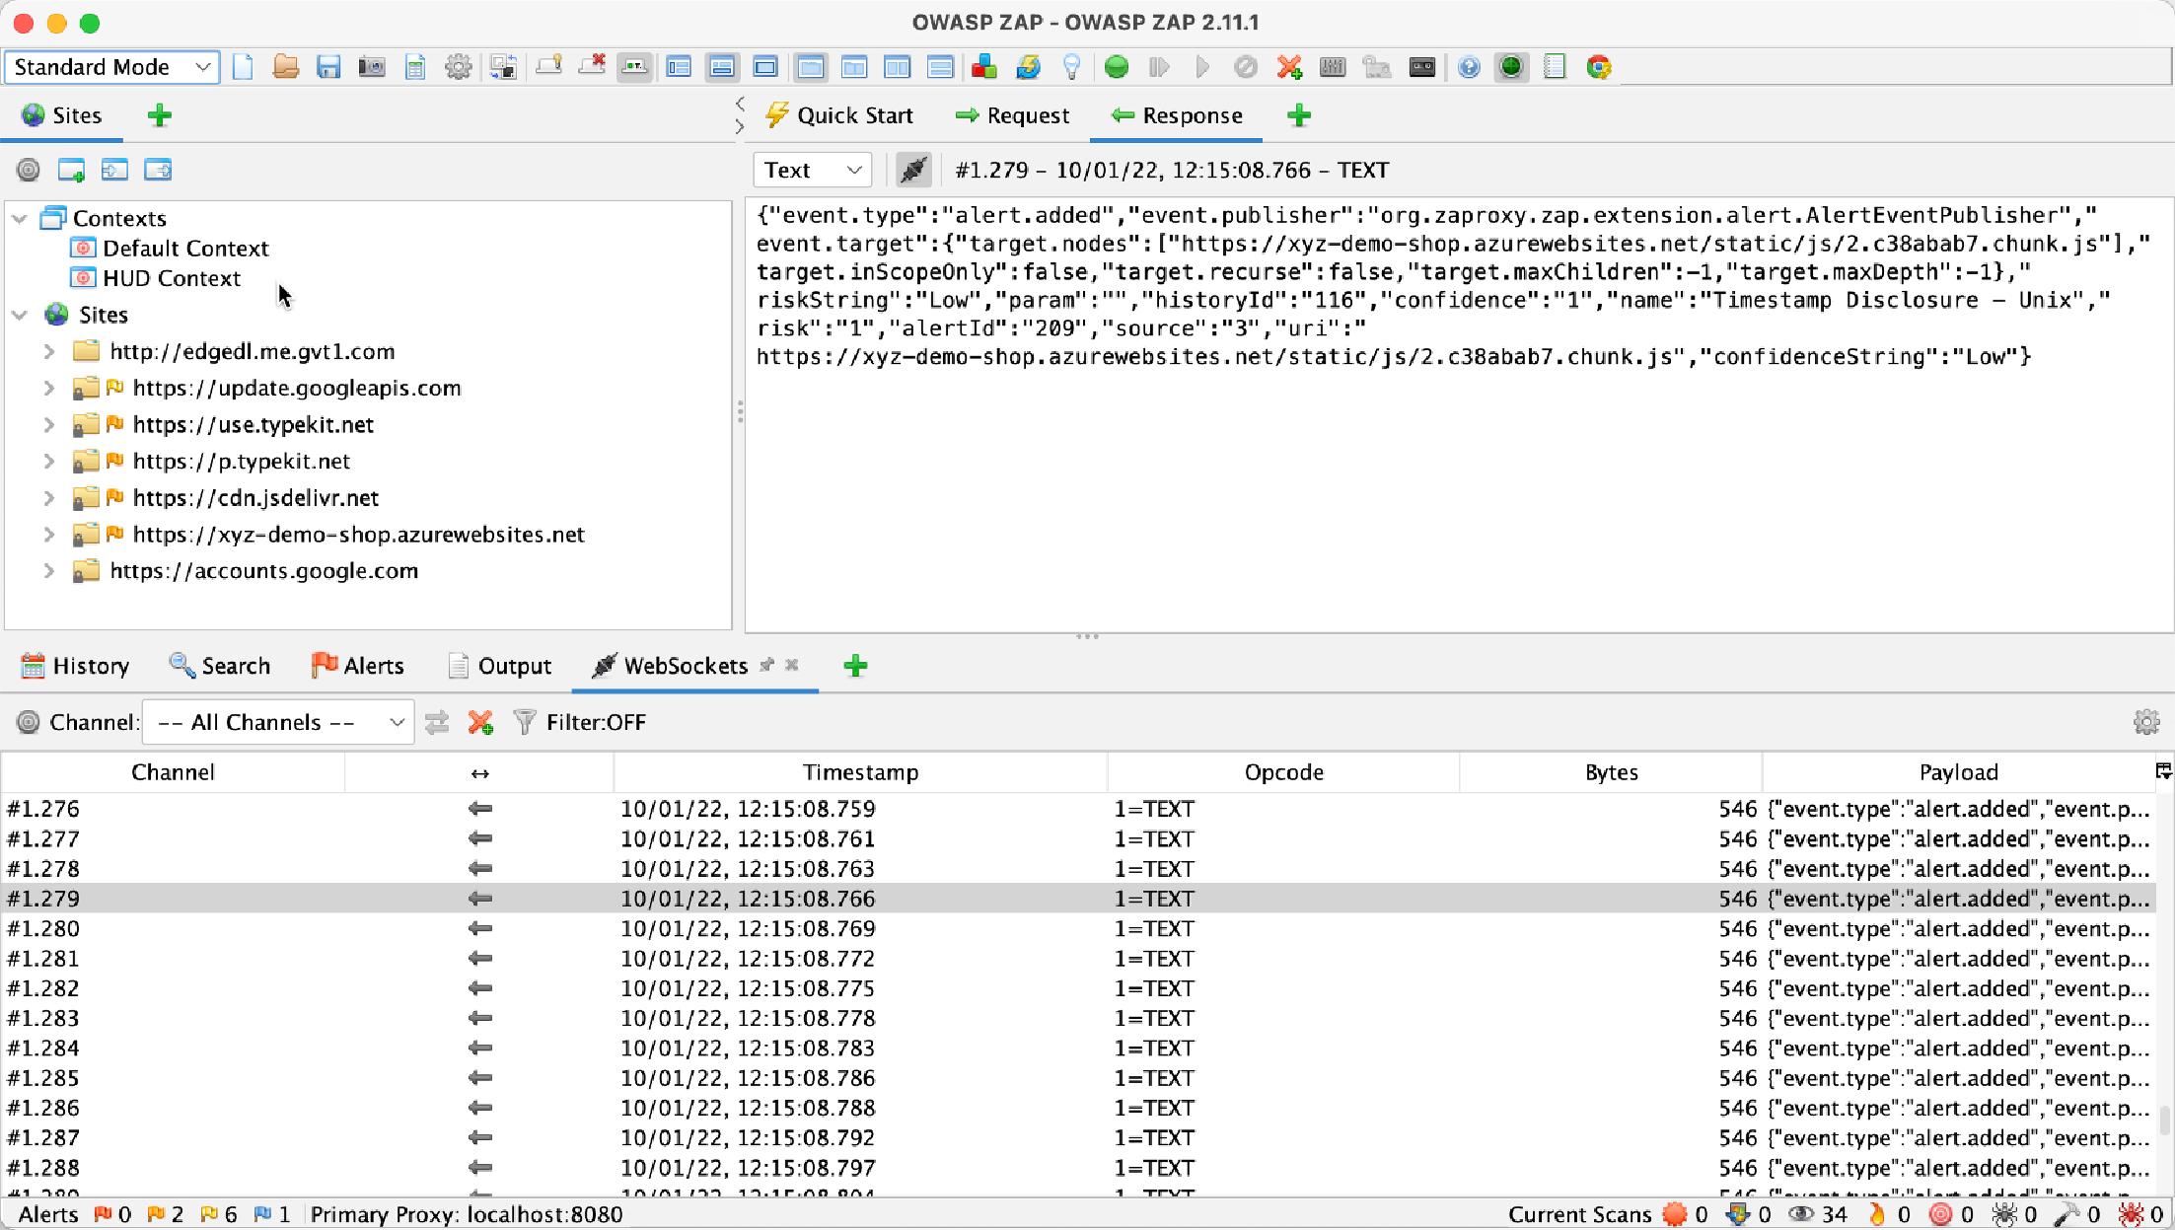Screen dimensions: 2175x1230
Task: Expand the https://xyz-demo-shop.azurewebsites.net node
Action: click(x=49, y=534)
